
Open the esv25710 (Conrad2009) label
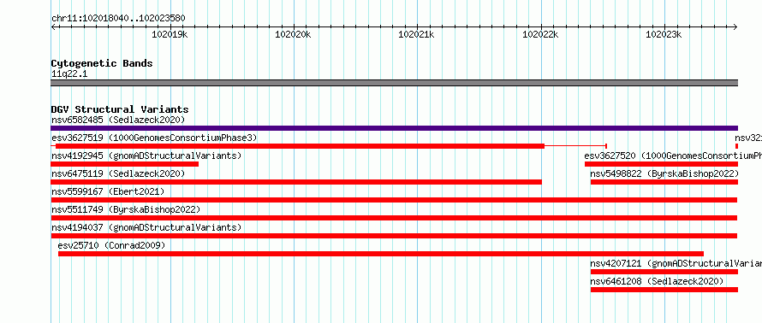[112, 245]
